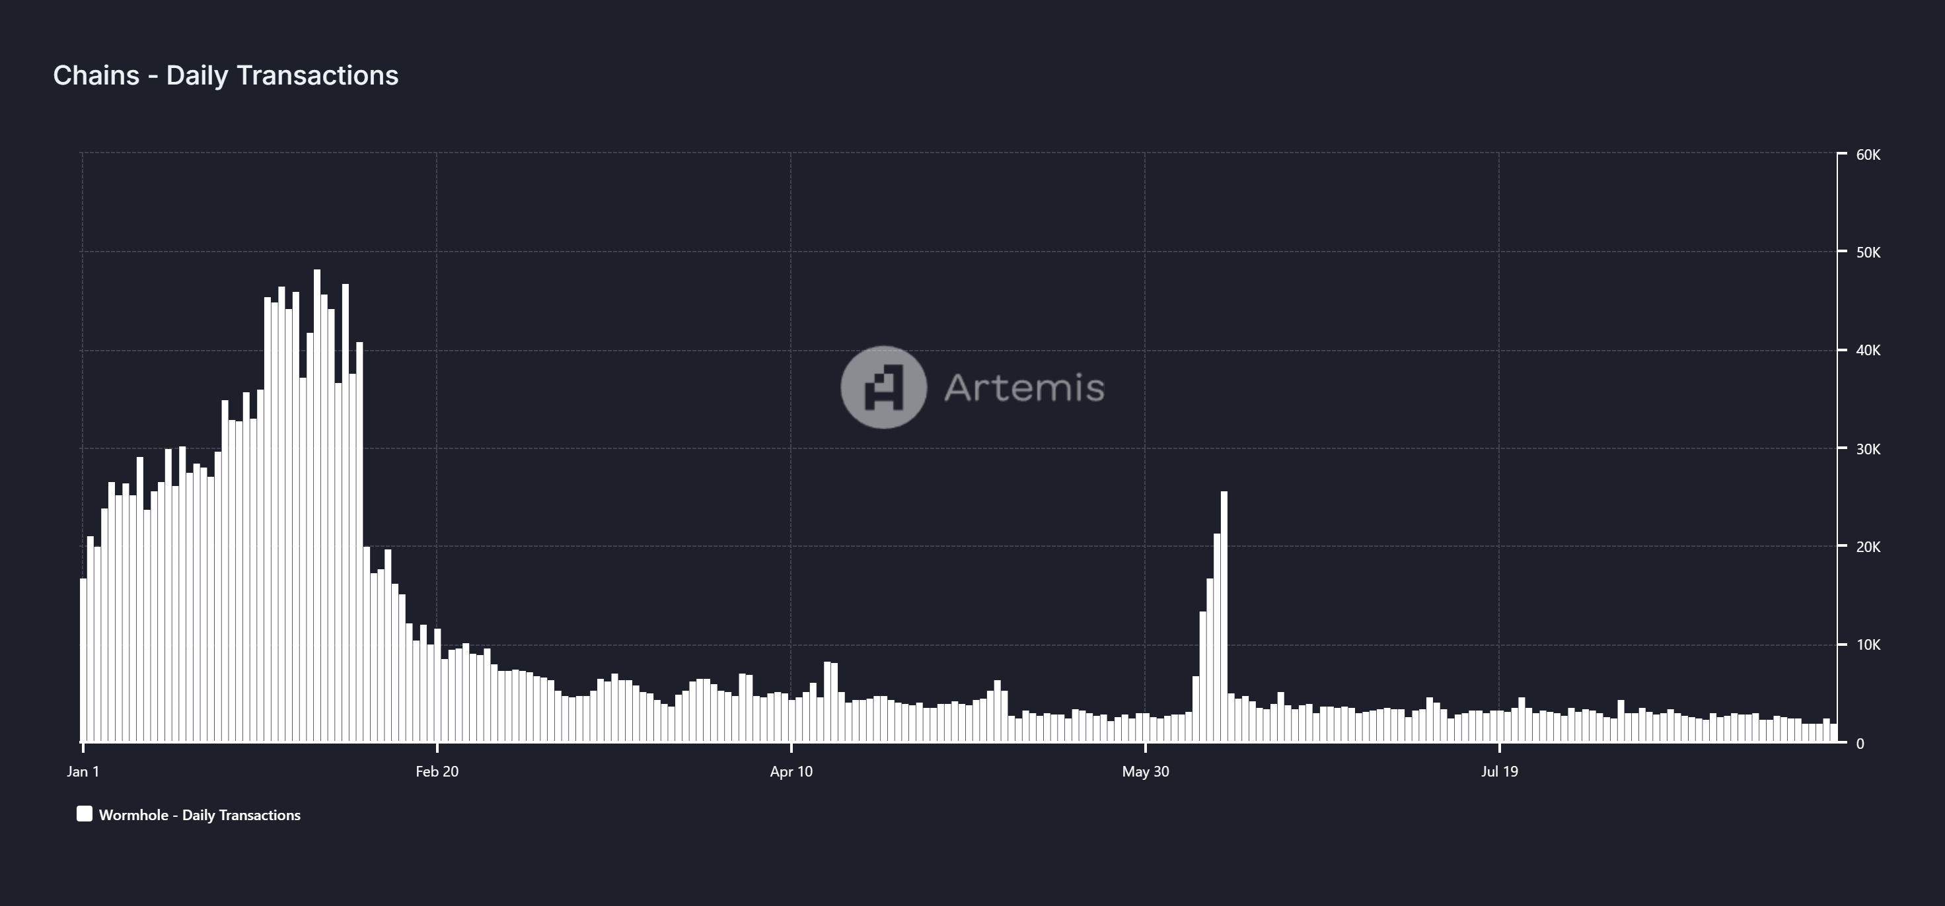Click the 10K y-axis label
This screenshot has width=1945, height=906.
pyautogui.click(x=1868, y=645)
